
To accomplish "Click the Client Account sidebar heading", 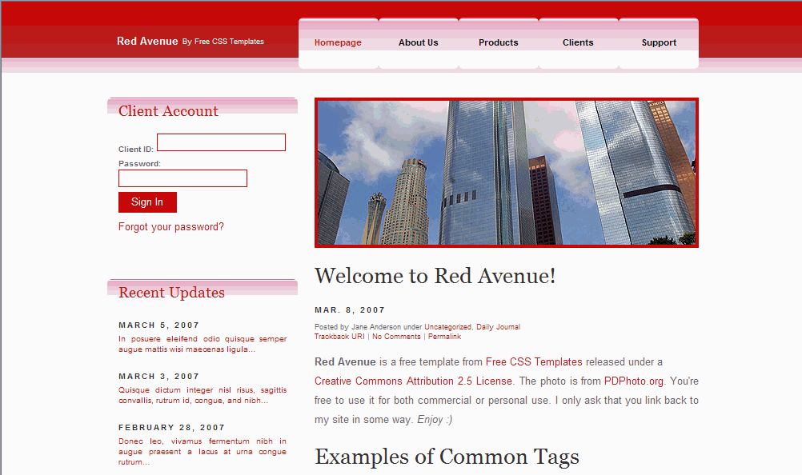I will point(168,111).
